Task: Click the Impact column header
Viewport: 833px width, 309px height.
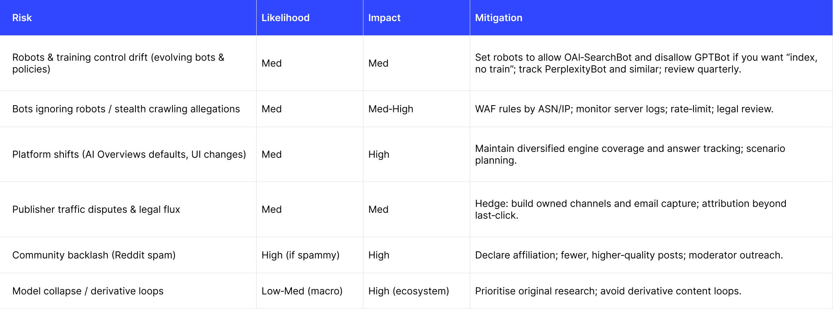Action: [384, 18]
